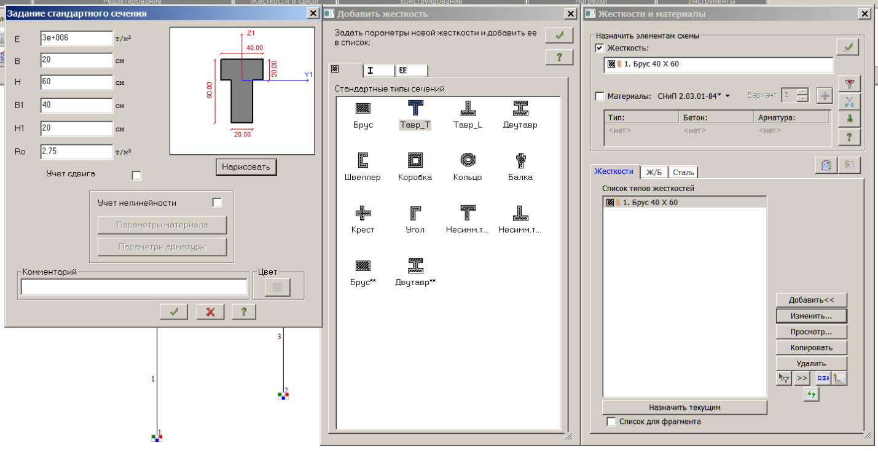This screenshot has height=451, width=878.
Task: Click the Удалить button
Action: point(811,363)
